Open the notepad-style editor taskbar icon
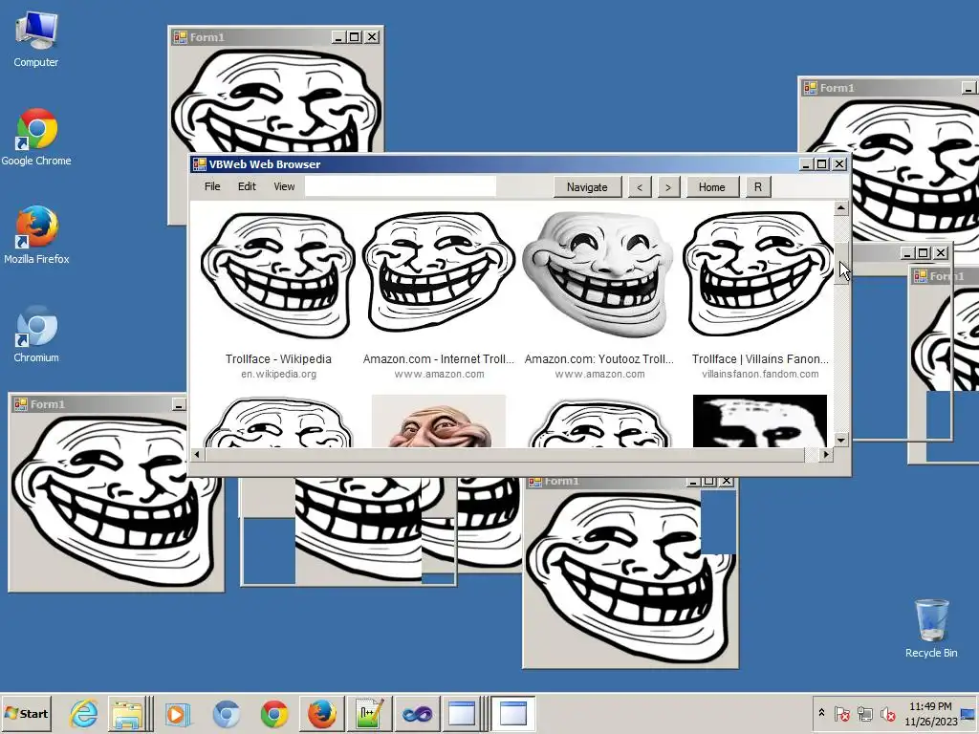The image size is (979, 734). pyautogui.click(x=370, y=713)
